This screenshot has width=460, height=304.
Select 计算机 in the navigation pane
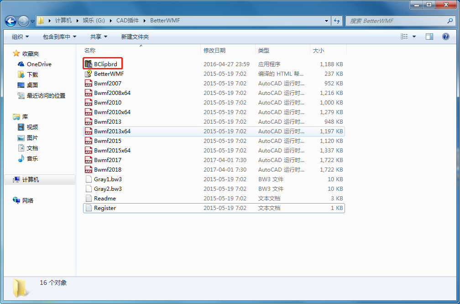(x=40, y=179)
